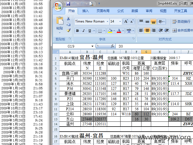Screen dimensions: 193x145
Task: Increase font size with the large A
Action: coord(126,21)
